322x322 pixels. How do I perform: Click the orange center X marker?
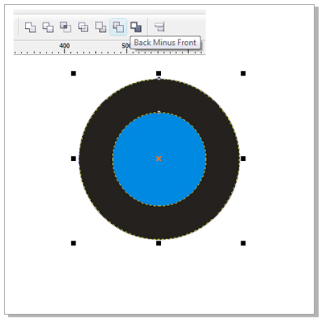(159, 159)
